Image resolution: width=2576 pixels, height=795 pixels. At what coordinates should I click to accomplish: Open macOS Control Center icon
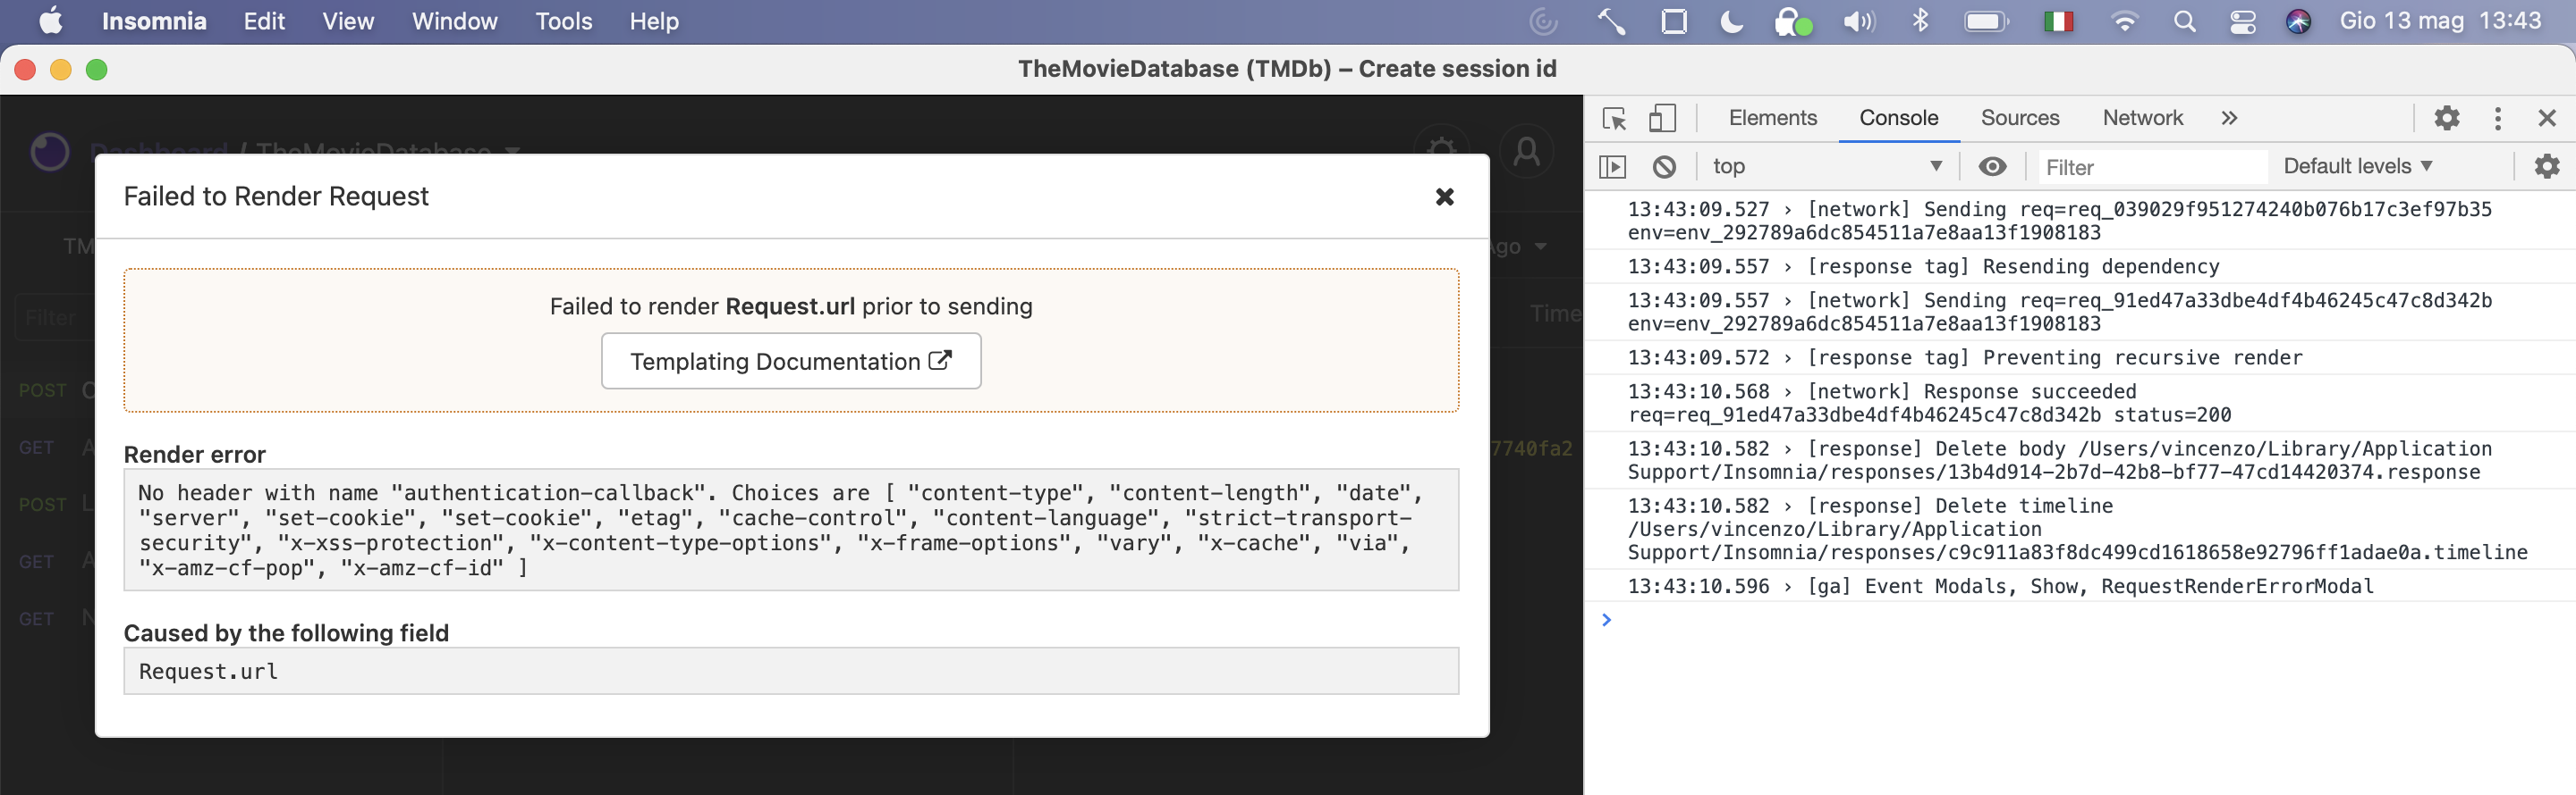pyautogui.click(x=2242, y=21)
